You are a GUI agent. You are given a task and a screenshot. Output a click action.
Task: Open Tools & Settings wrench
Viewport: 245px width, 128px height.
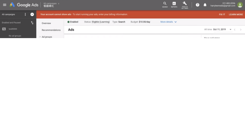[x=185, y=5]
